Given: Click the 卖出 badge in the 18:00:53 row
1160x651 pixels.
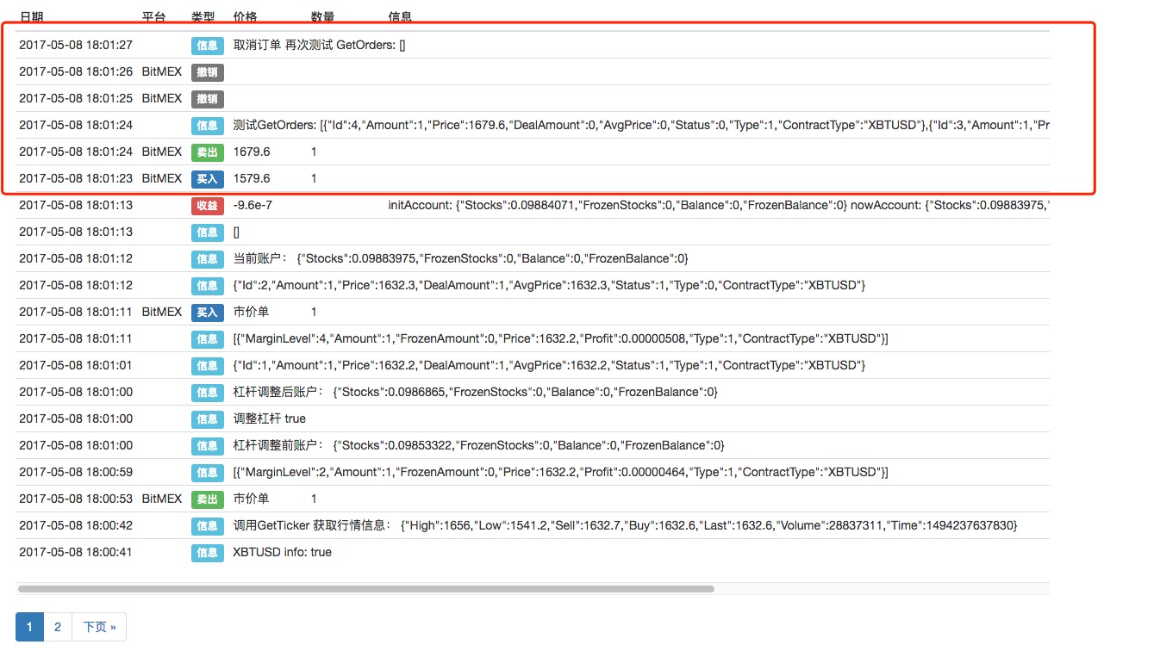Looking at the screenshot, I should tap(208, 499).
